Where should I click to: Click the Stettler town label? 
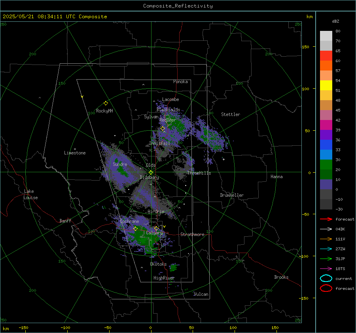[231, 114]
